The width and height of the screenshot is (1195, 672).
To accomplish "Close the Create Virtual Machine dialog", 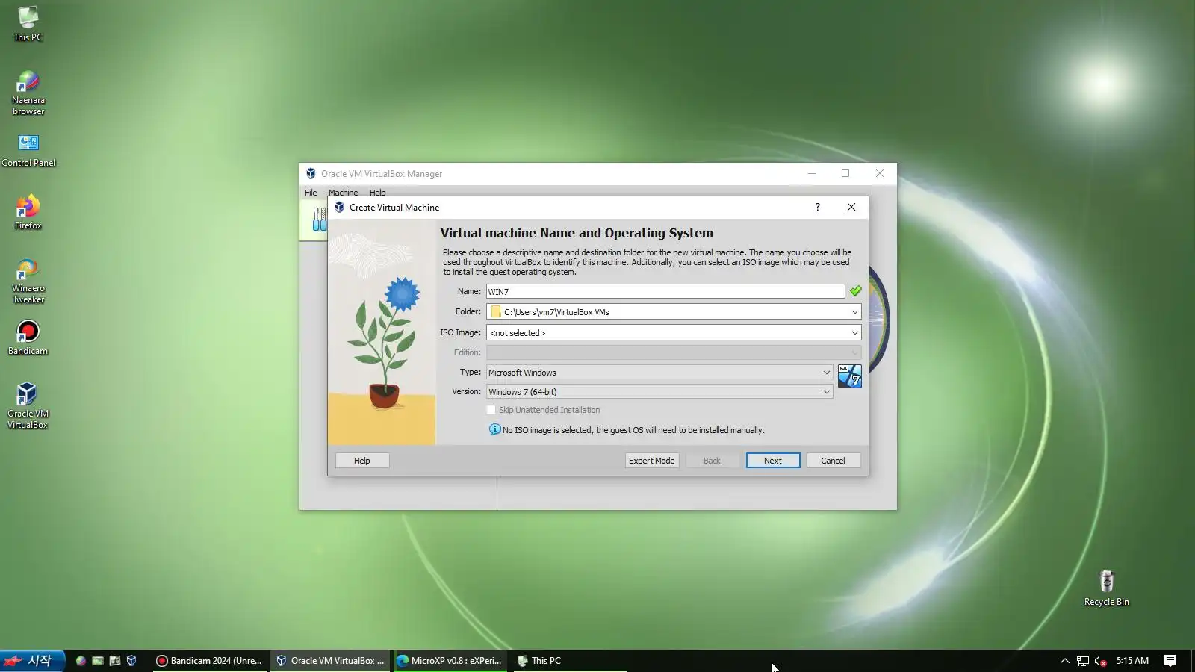I will [851, 207].
